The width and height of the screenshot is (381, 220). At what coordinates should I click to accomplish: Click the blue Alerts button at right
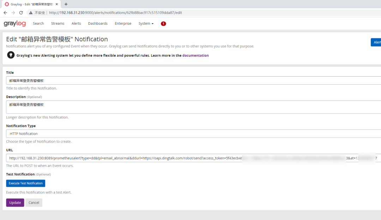[376, 42]
